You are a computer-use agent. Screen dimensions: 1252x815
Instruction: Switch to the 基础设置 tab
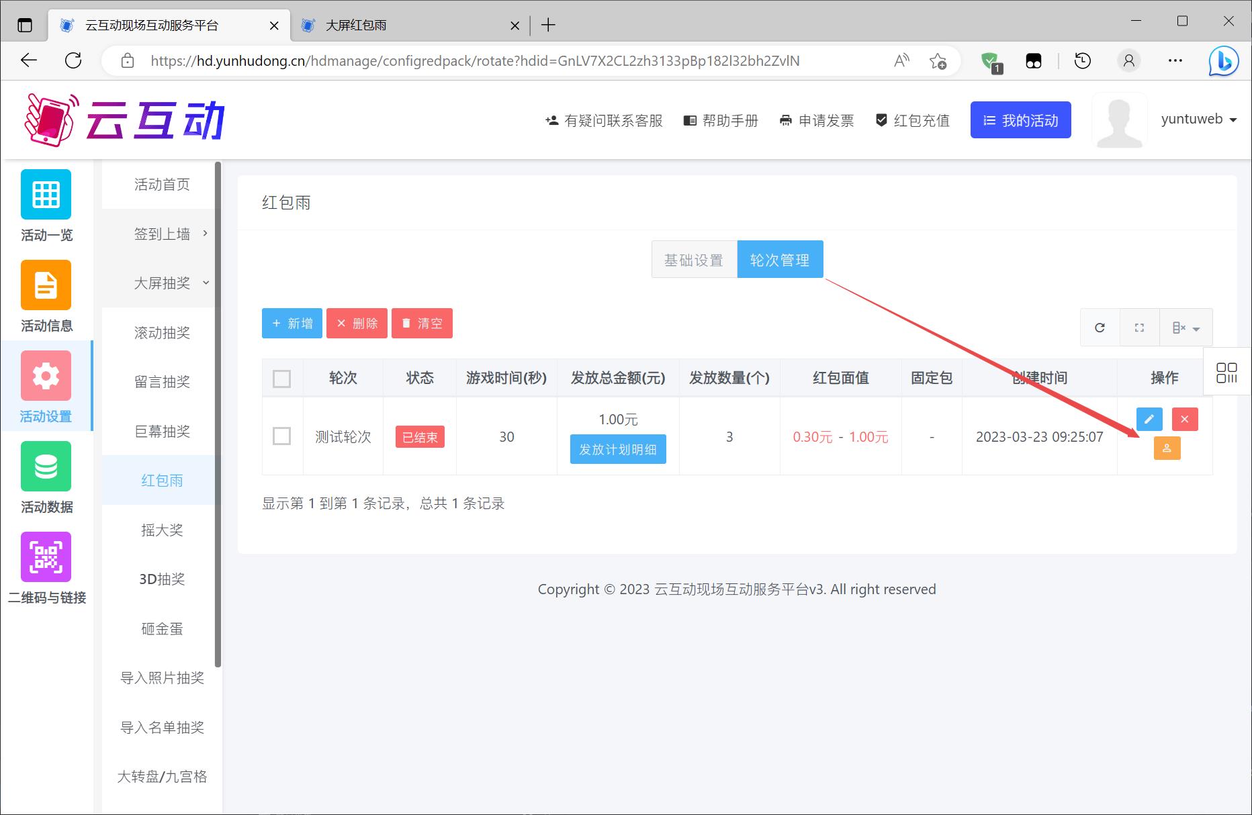click(x=694, y=260)
